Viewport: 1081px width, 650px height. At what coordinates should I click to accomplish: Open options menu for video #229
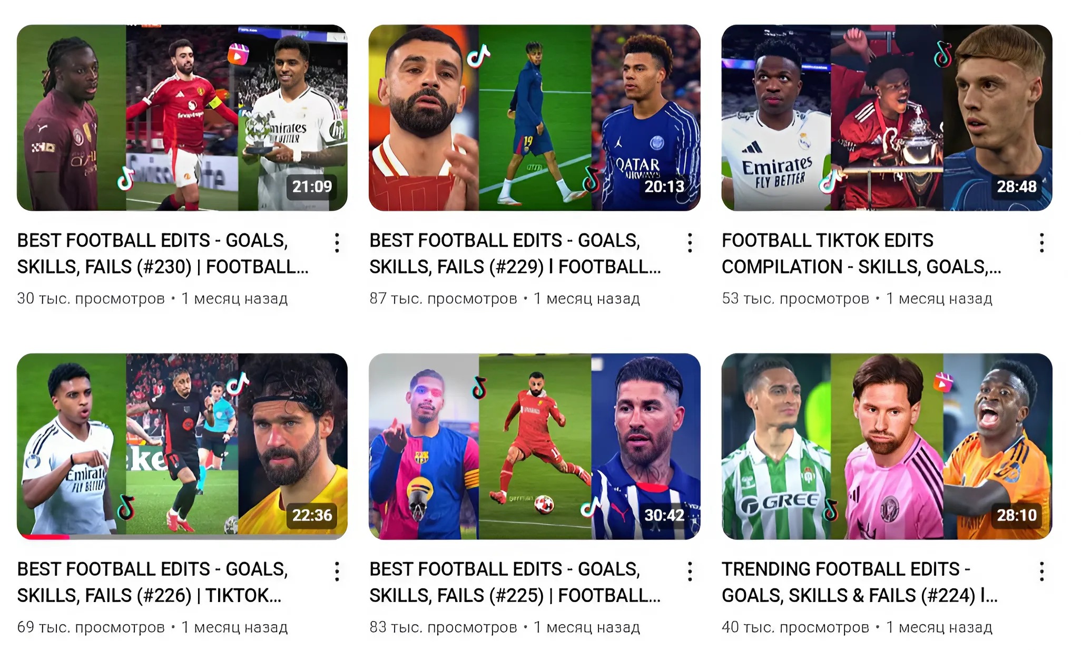point(690,243)
